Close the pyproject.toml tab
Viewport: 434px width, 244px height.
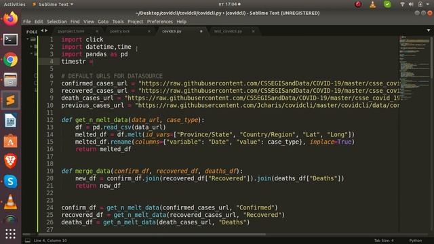(x=97, y=31)
